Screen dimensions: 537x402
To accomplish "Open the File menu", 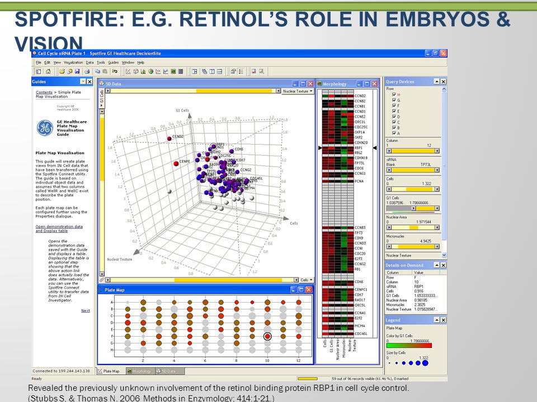I will (x=39, y=63).
